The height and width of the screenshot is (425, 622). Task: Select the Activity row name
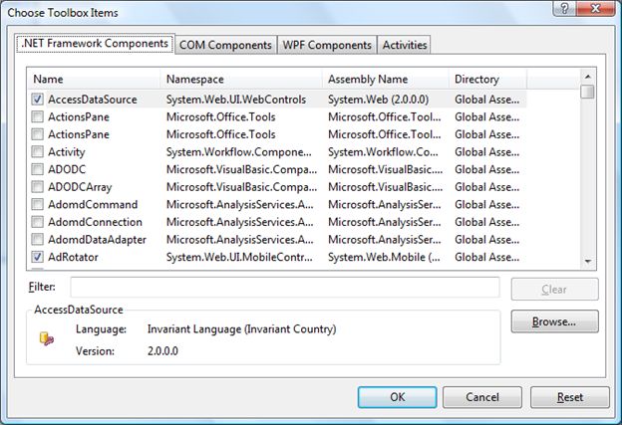click(66, 152)
